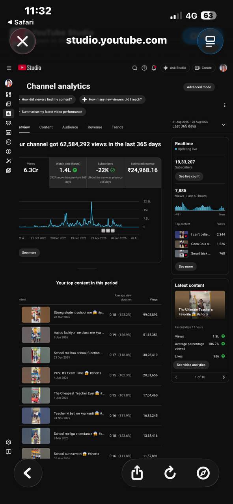Screen dimensions: 233x504
Task: Expand the Last 365 days date dropdown
Action: (199, 124)
